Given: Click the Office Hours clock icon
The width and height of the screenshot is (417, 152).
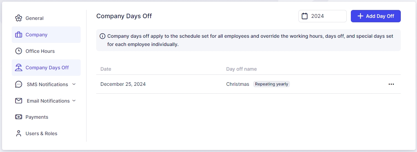Looking at the screenshot, I should point(19,51).
